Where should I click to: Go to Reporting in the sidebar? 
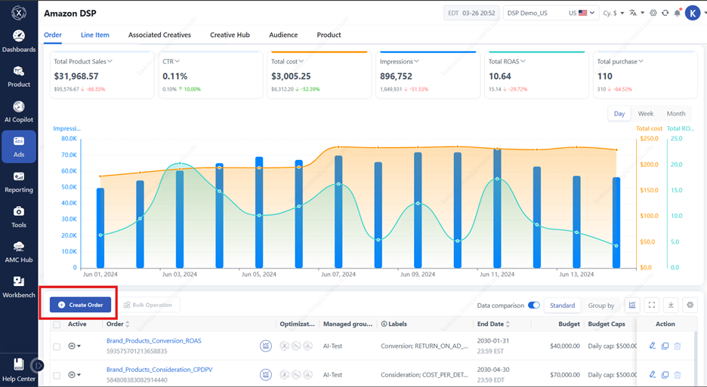click(19, 181)
